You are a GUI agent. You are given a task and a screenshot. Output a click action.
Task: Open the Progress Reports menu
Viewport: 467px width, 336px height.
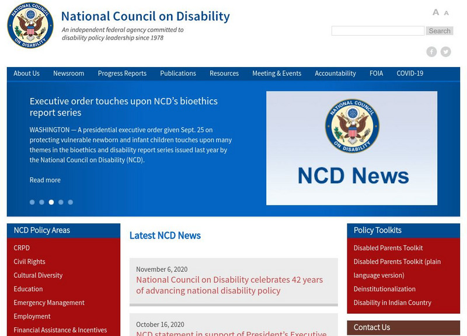point(122,73)
